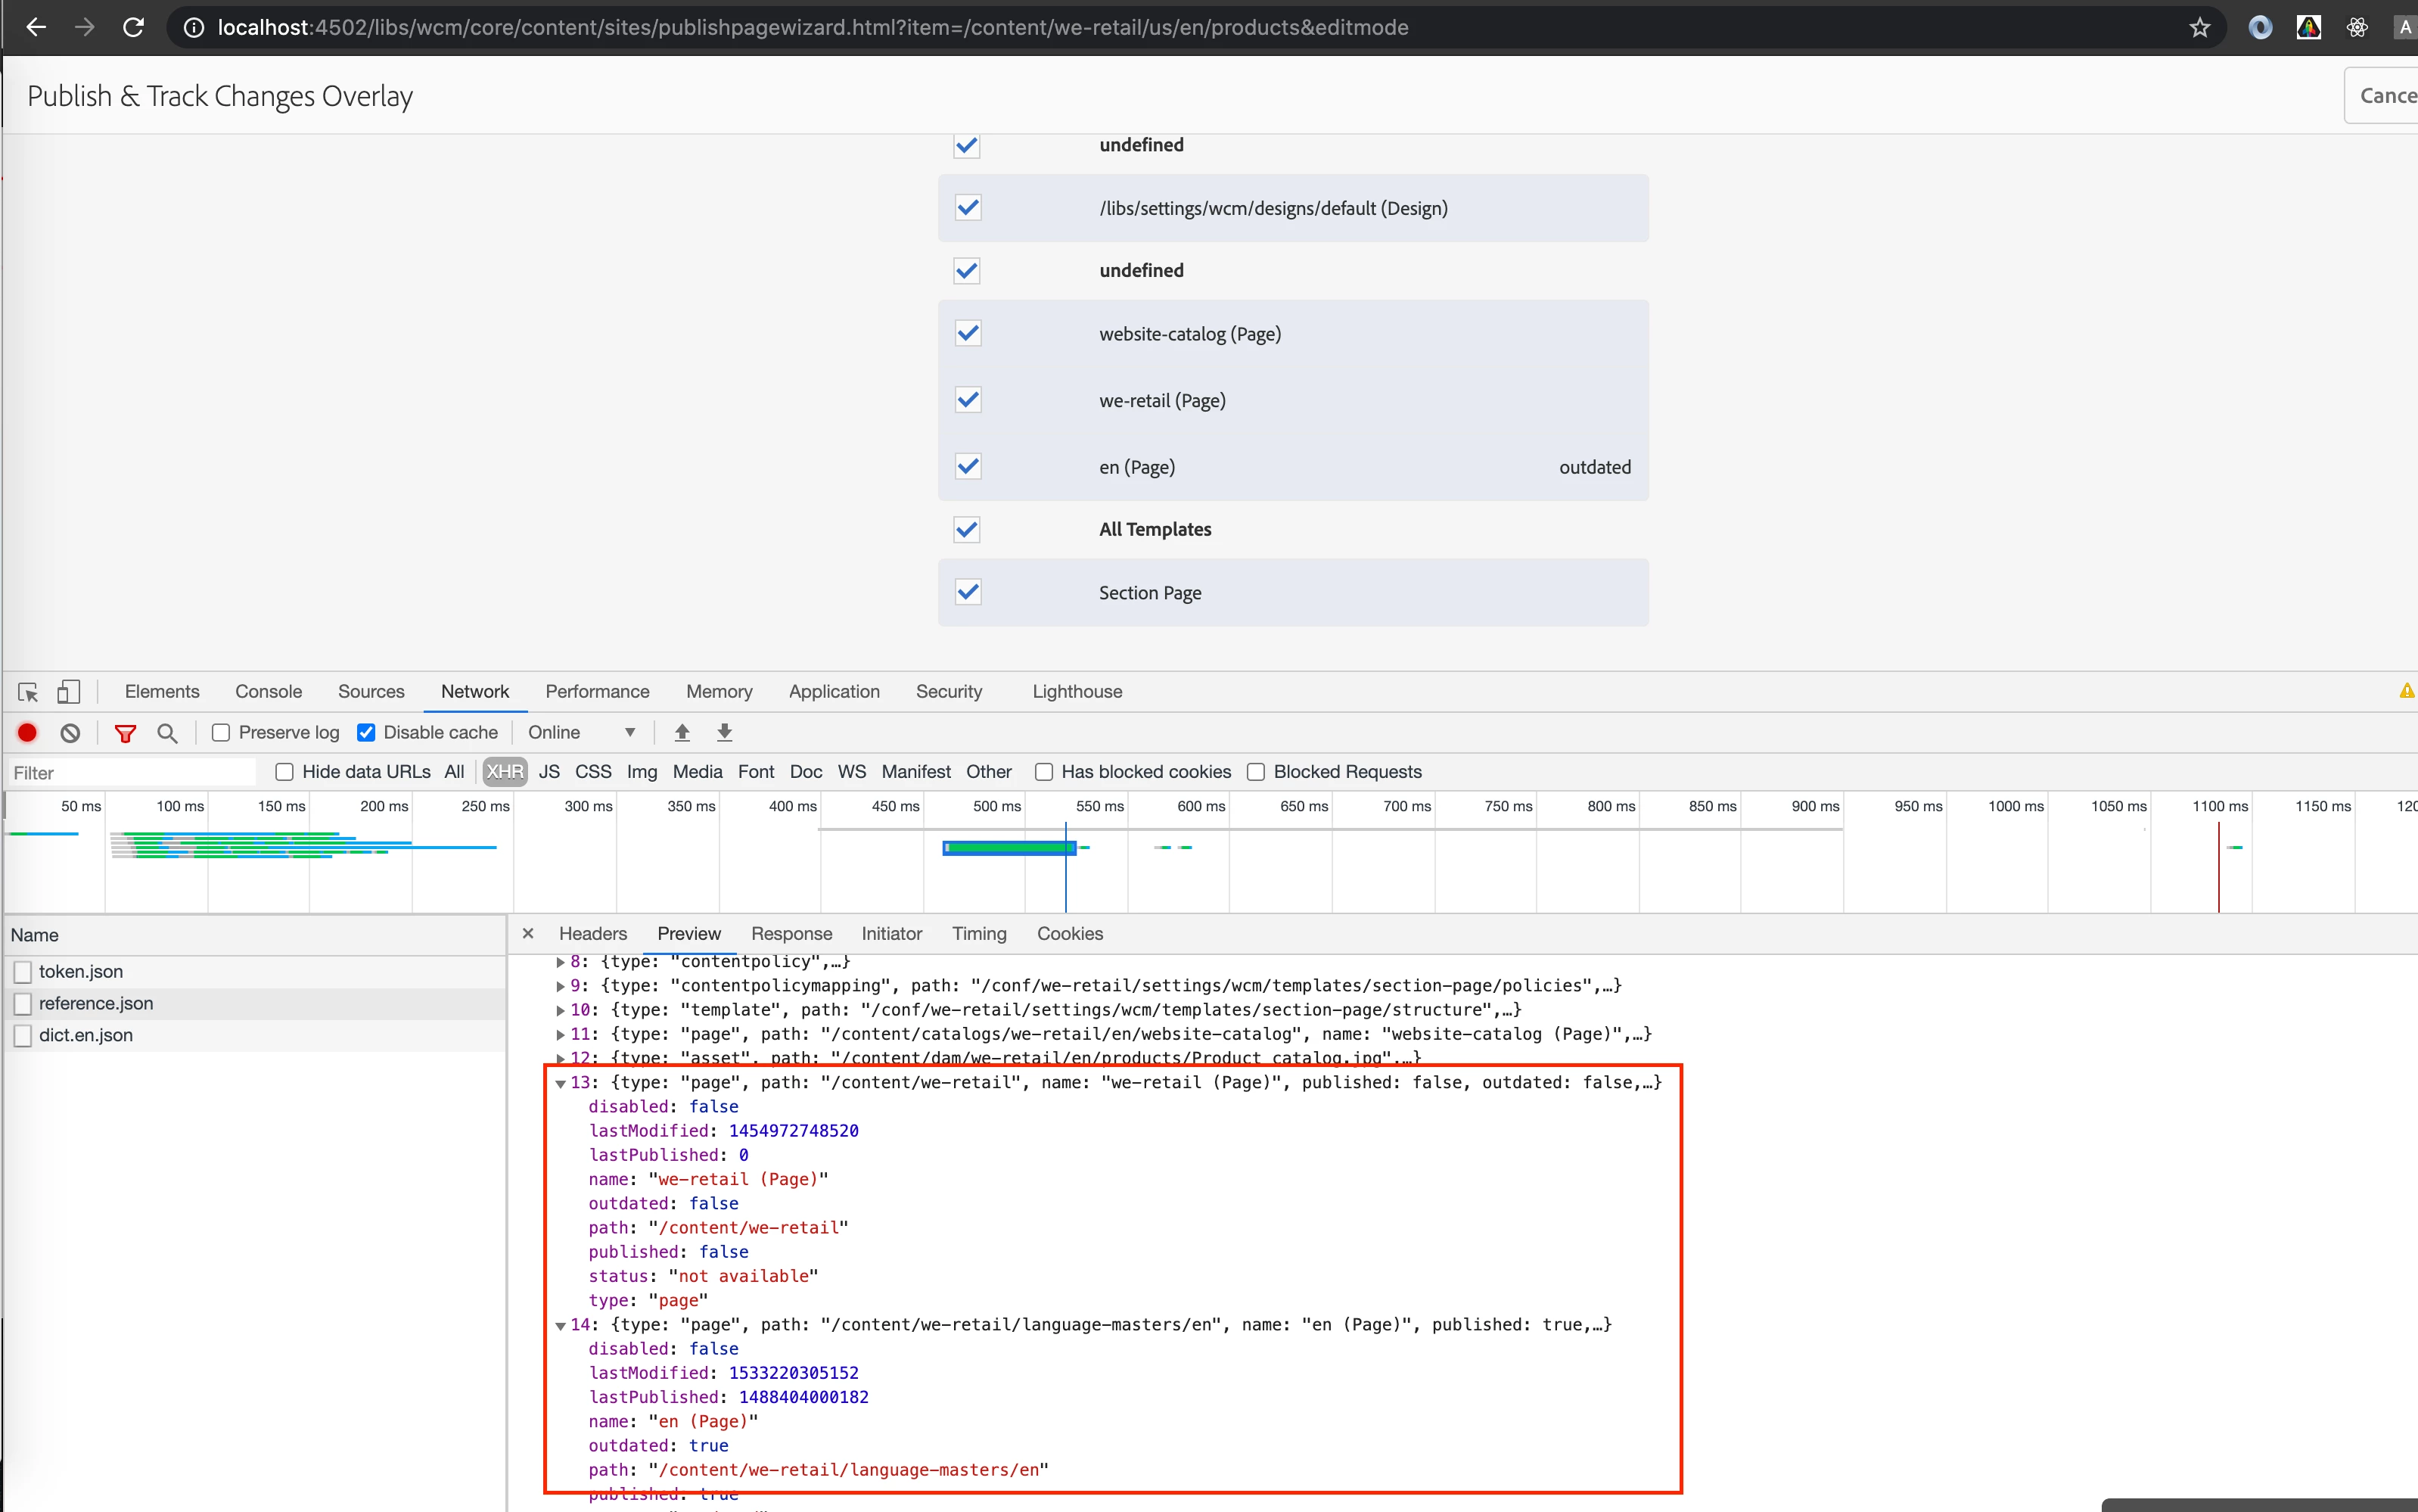Uncheck the Disable cache checkbox

point(366,733)
